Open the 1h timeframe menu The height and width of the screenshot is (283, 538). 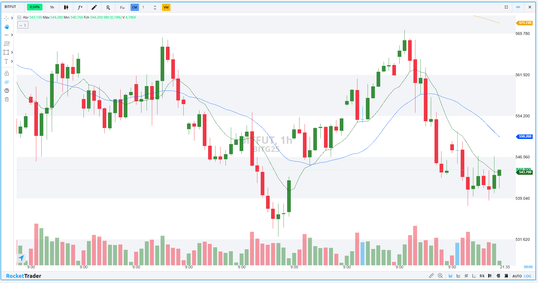pos(52,7)
